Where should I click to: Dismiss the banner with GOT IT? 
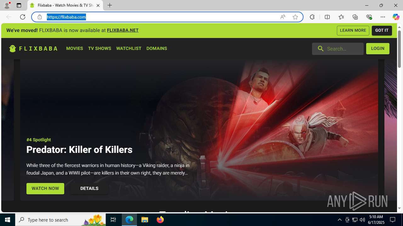click(x=382, y=30)
